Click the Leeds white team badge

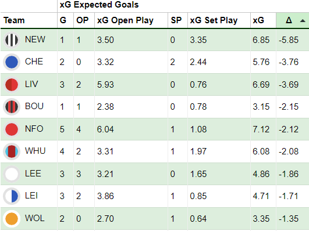[12, 174]
